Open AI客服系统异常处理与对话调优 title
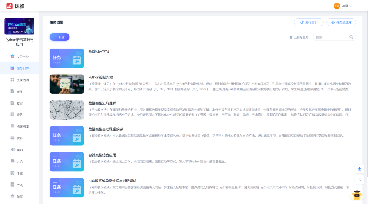 tap(112, 181)
